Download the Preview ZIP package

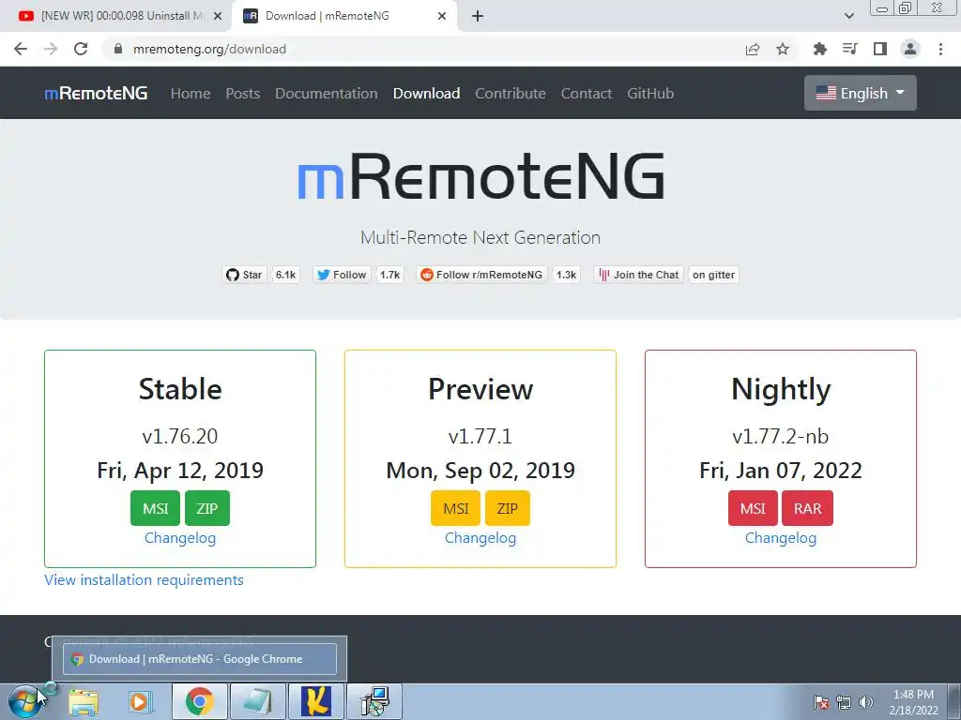pos(508,508)
